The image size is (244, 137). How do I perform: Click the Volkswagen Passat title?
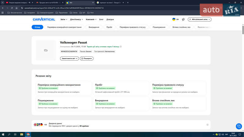point(74,42)
